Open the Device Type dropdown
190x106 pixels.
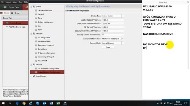(123, 16)
